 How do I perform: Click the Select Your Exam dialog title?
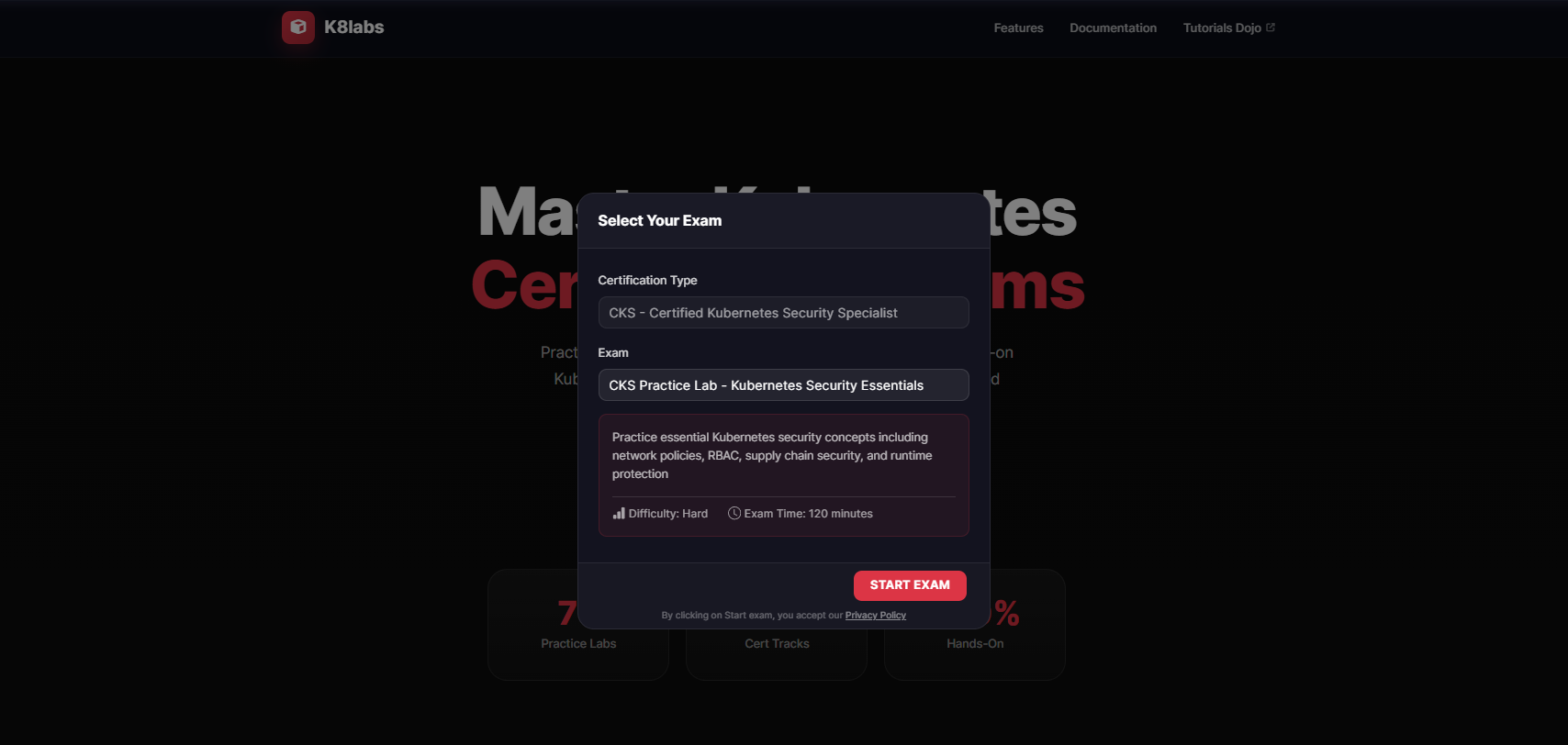click(x=659, y=221)
